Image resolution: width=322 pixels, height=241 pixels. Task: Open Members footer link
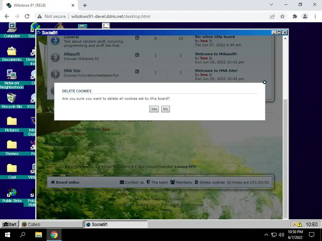(x=181, y=182)
